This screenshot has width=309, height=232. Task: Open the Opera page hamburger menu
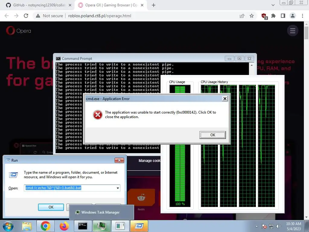[x=293, y=31]
